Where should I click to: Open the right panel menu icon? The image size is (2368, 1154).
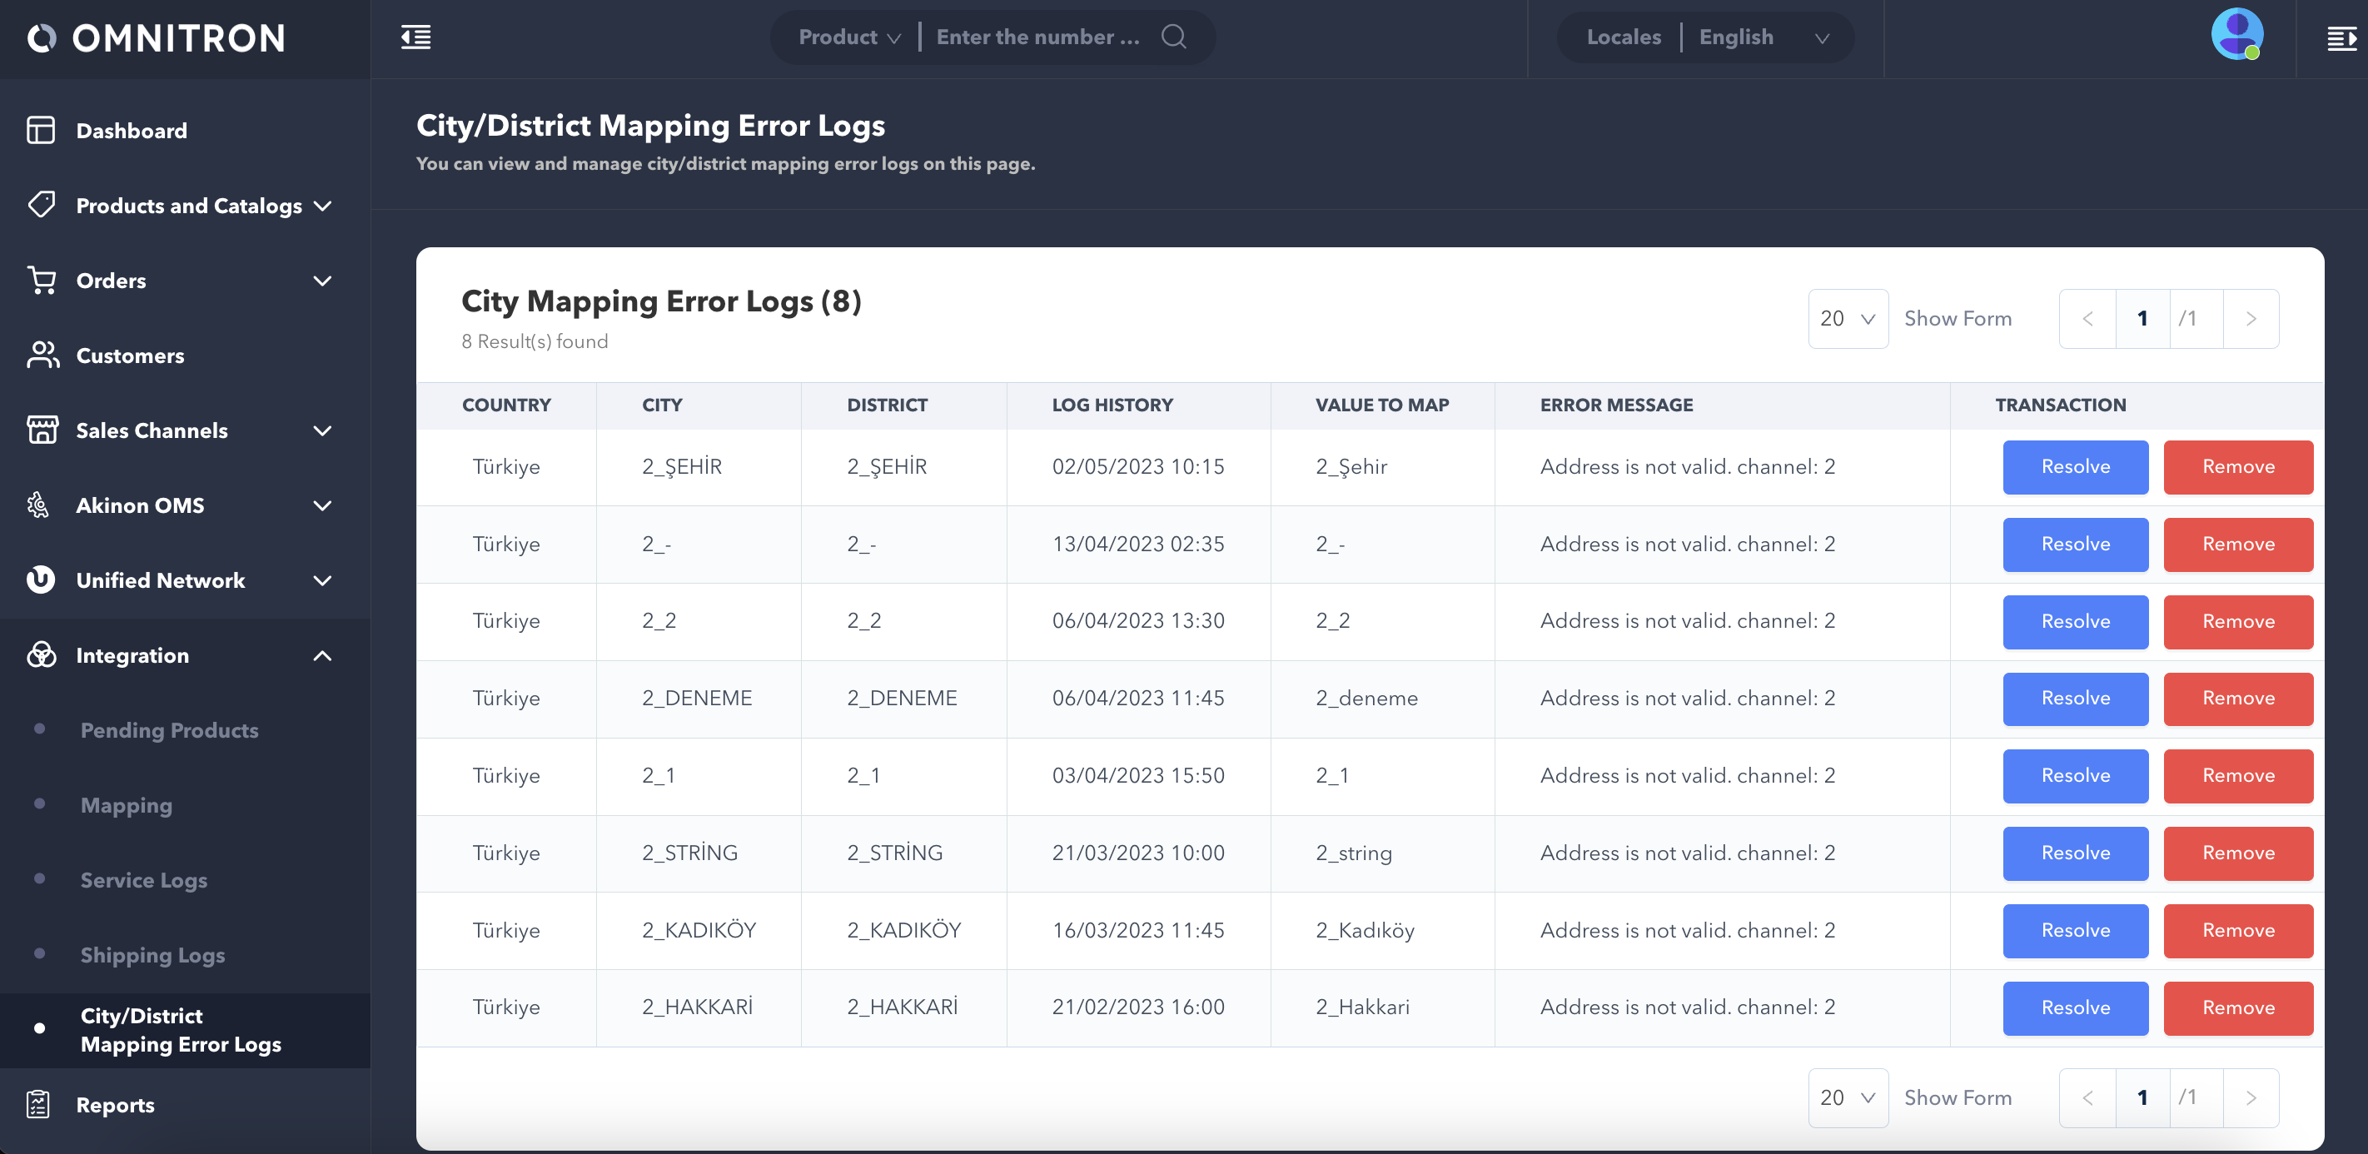(2341, 38)
